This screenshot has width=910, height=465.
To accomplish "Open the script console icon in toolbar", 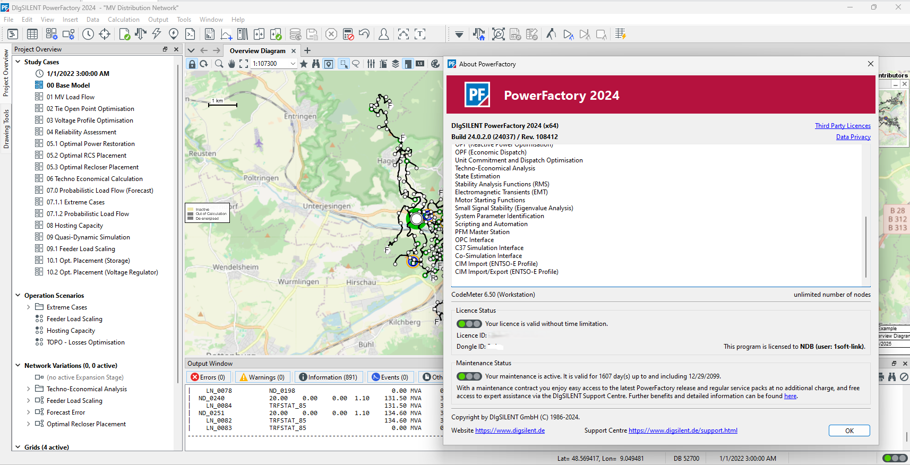I will tap(190, 34).
